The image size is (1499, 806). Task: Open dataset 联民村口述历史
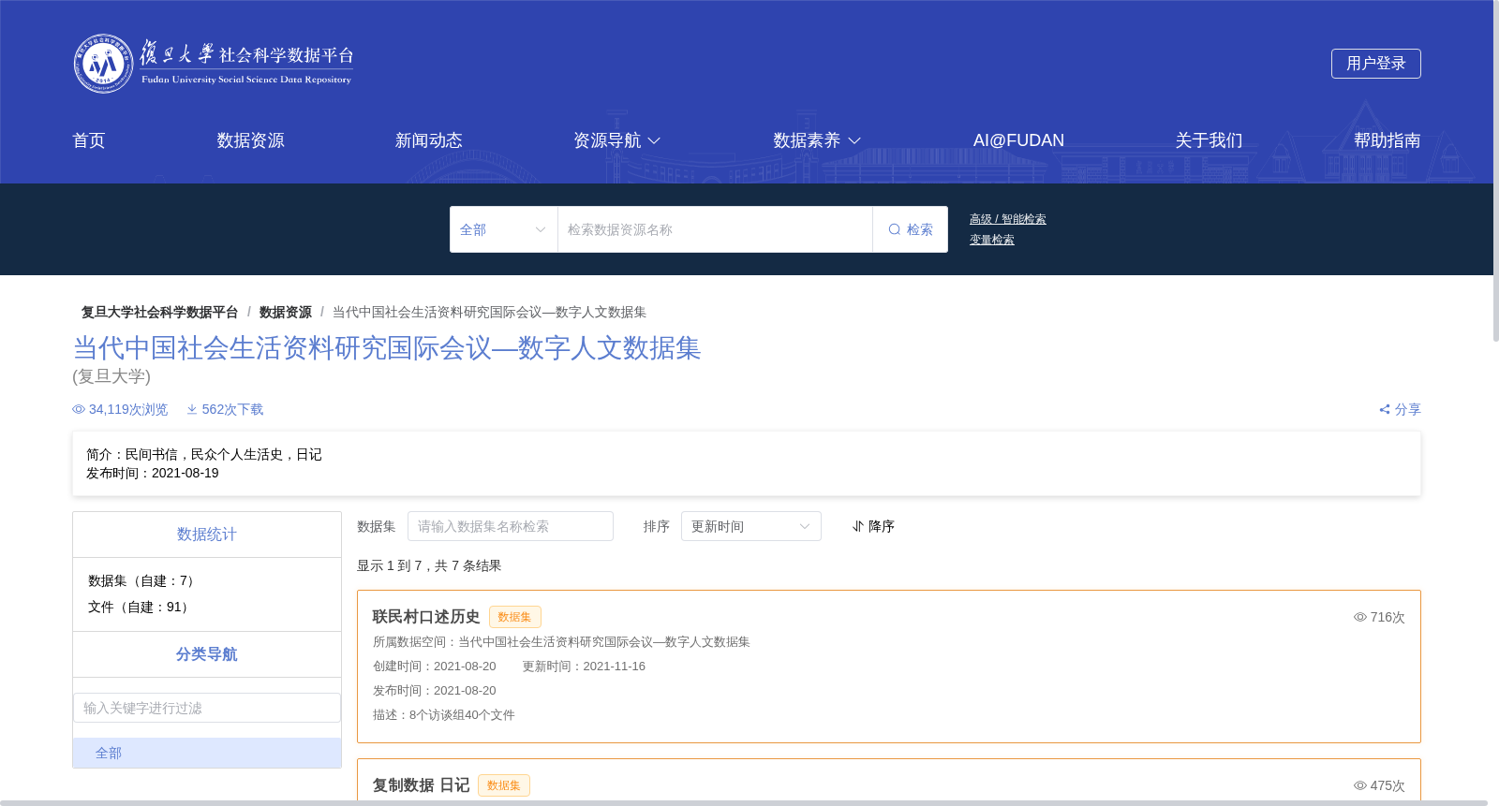(426, 617)
